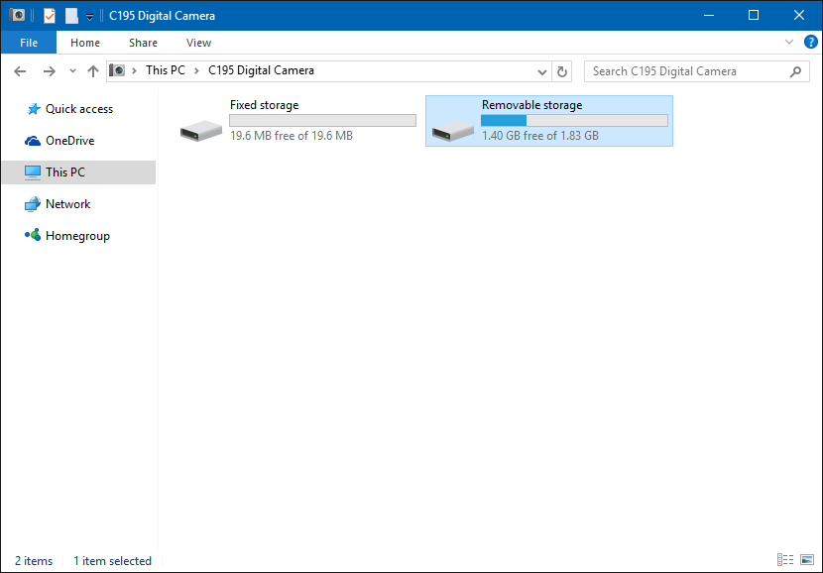Screen dimensions: 823x573
Task: Open the File menu
Action: pos(29,43)
